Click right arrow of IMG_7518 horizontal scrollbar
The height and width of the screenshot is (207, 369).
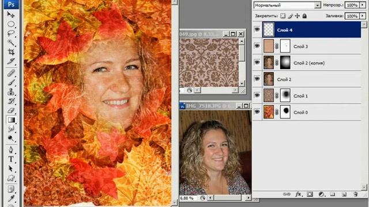tap(248, 198)
